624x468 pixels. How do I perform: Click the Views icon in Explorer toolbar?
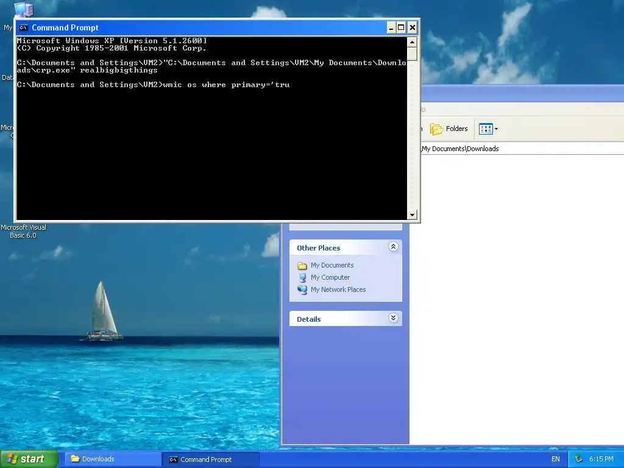(x=486, y=129)
